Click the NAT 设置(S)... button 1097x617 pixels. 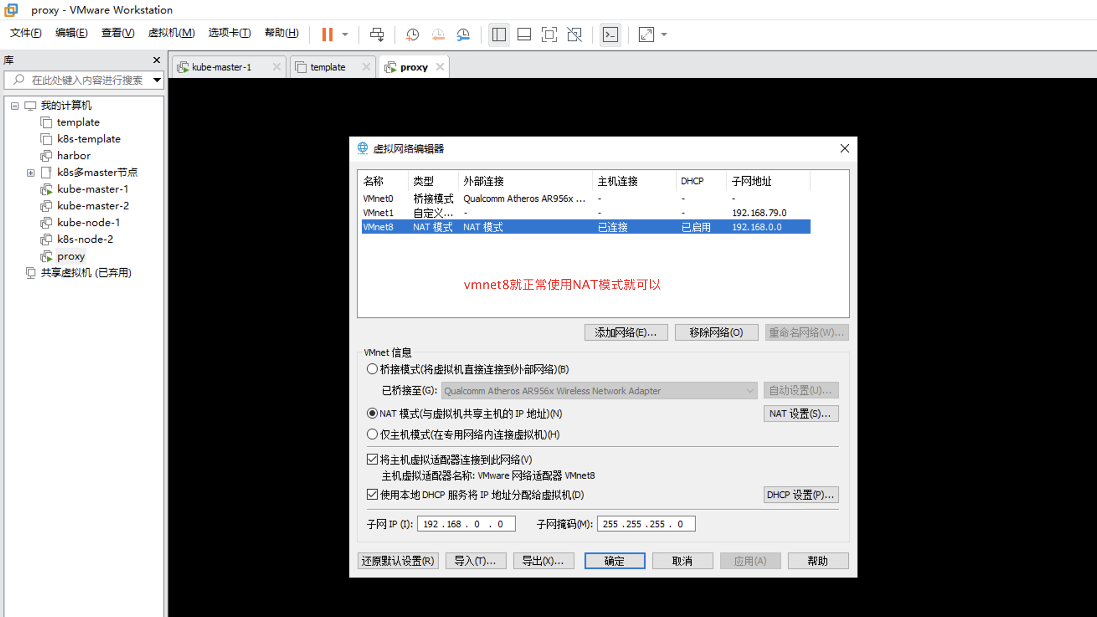[801, 414]
